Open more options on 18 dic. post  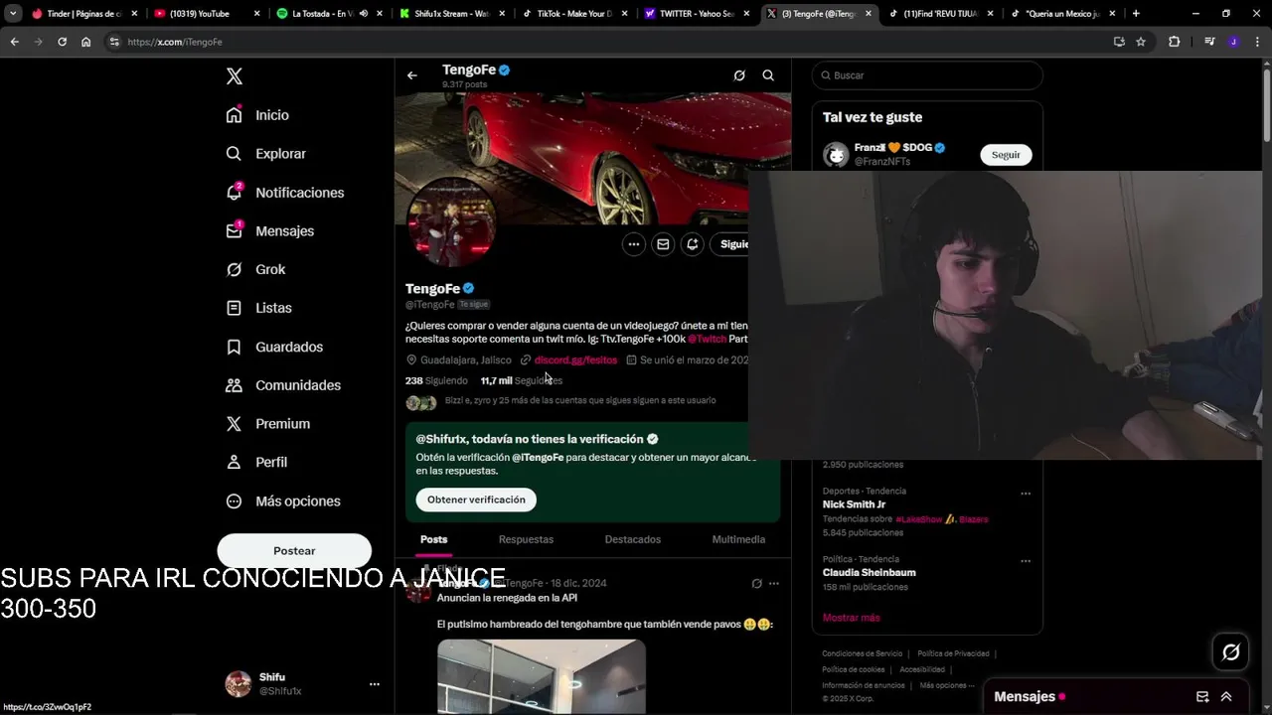774,584
